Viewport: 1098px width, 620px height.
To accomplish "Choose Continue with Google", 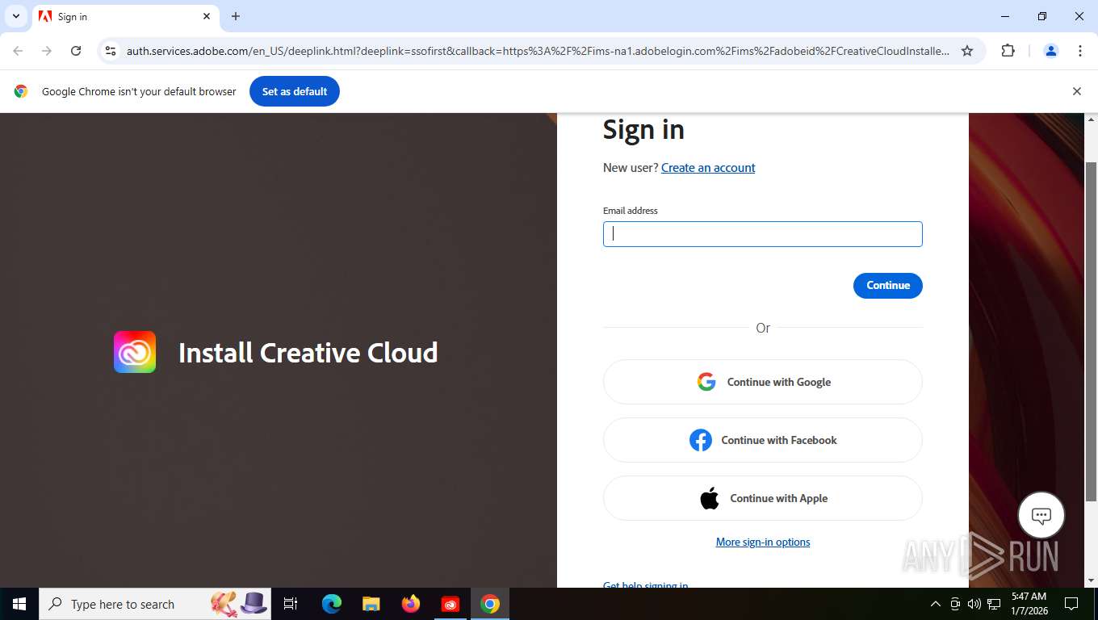I will point(762,382).
